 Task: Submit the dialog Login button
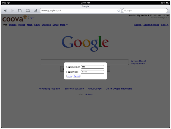[69, 76]
